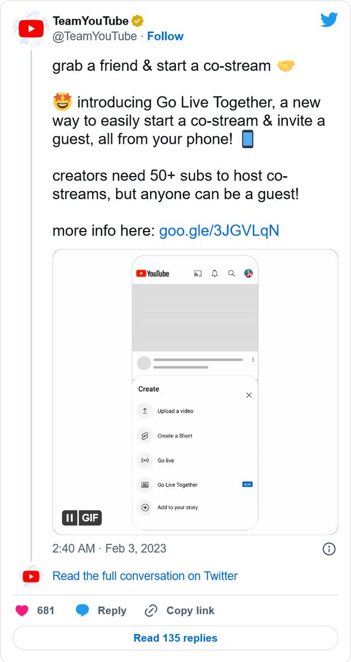Open the TeamYouTube display name

tap(90, 21)
